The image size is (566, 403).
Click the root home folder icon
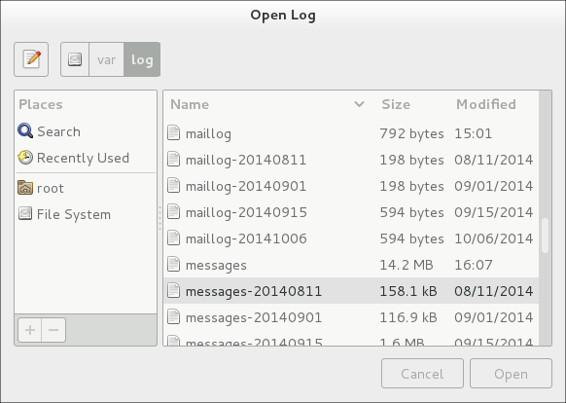coord(25,188)
